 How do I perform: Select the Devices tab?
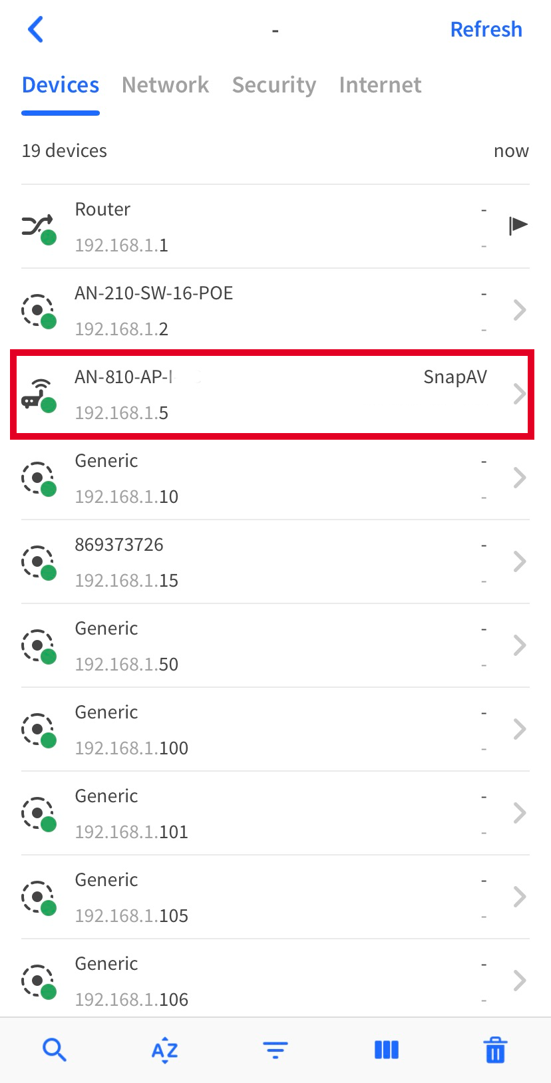61,85
